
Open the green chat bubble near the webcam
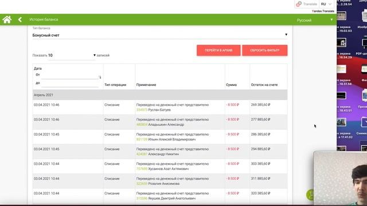pyautogui.click(x=310, y=195)
